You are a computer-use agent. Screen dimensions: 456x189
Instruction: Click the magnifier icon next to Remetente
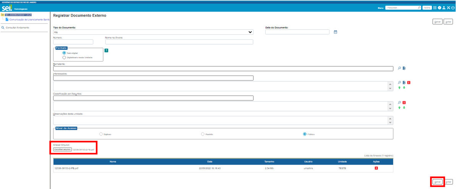click(x=399, y=68)
